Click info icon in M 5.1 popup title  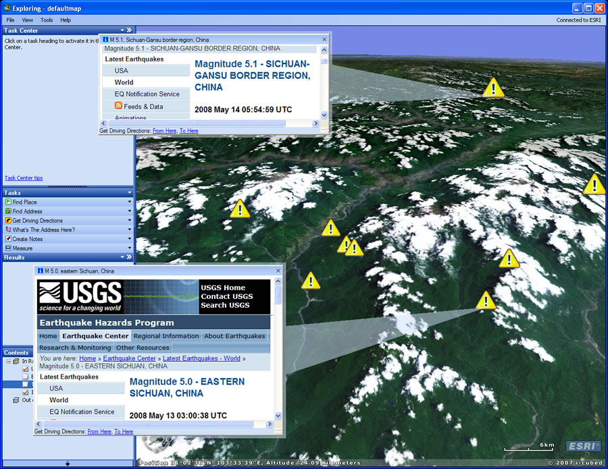click(x=105, y=40)
